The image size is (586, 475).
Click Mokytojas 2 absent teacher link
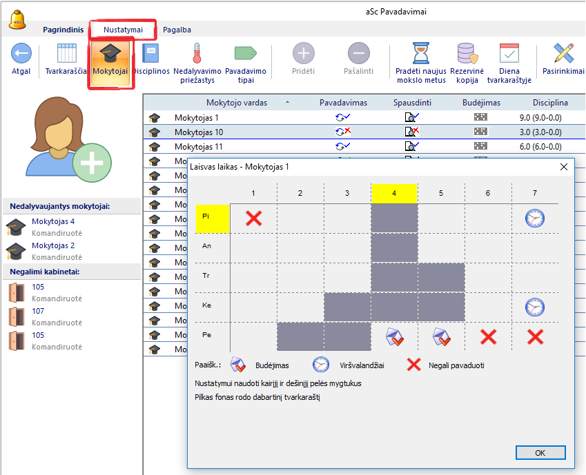tap(53, 245)
